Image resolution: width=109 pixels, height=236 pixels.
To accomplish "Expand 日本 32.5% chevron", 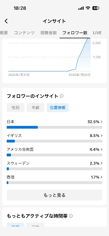I will point(101,122).
